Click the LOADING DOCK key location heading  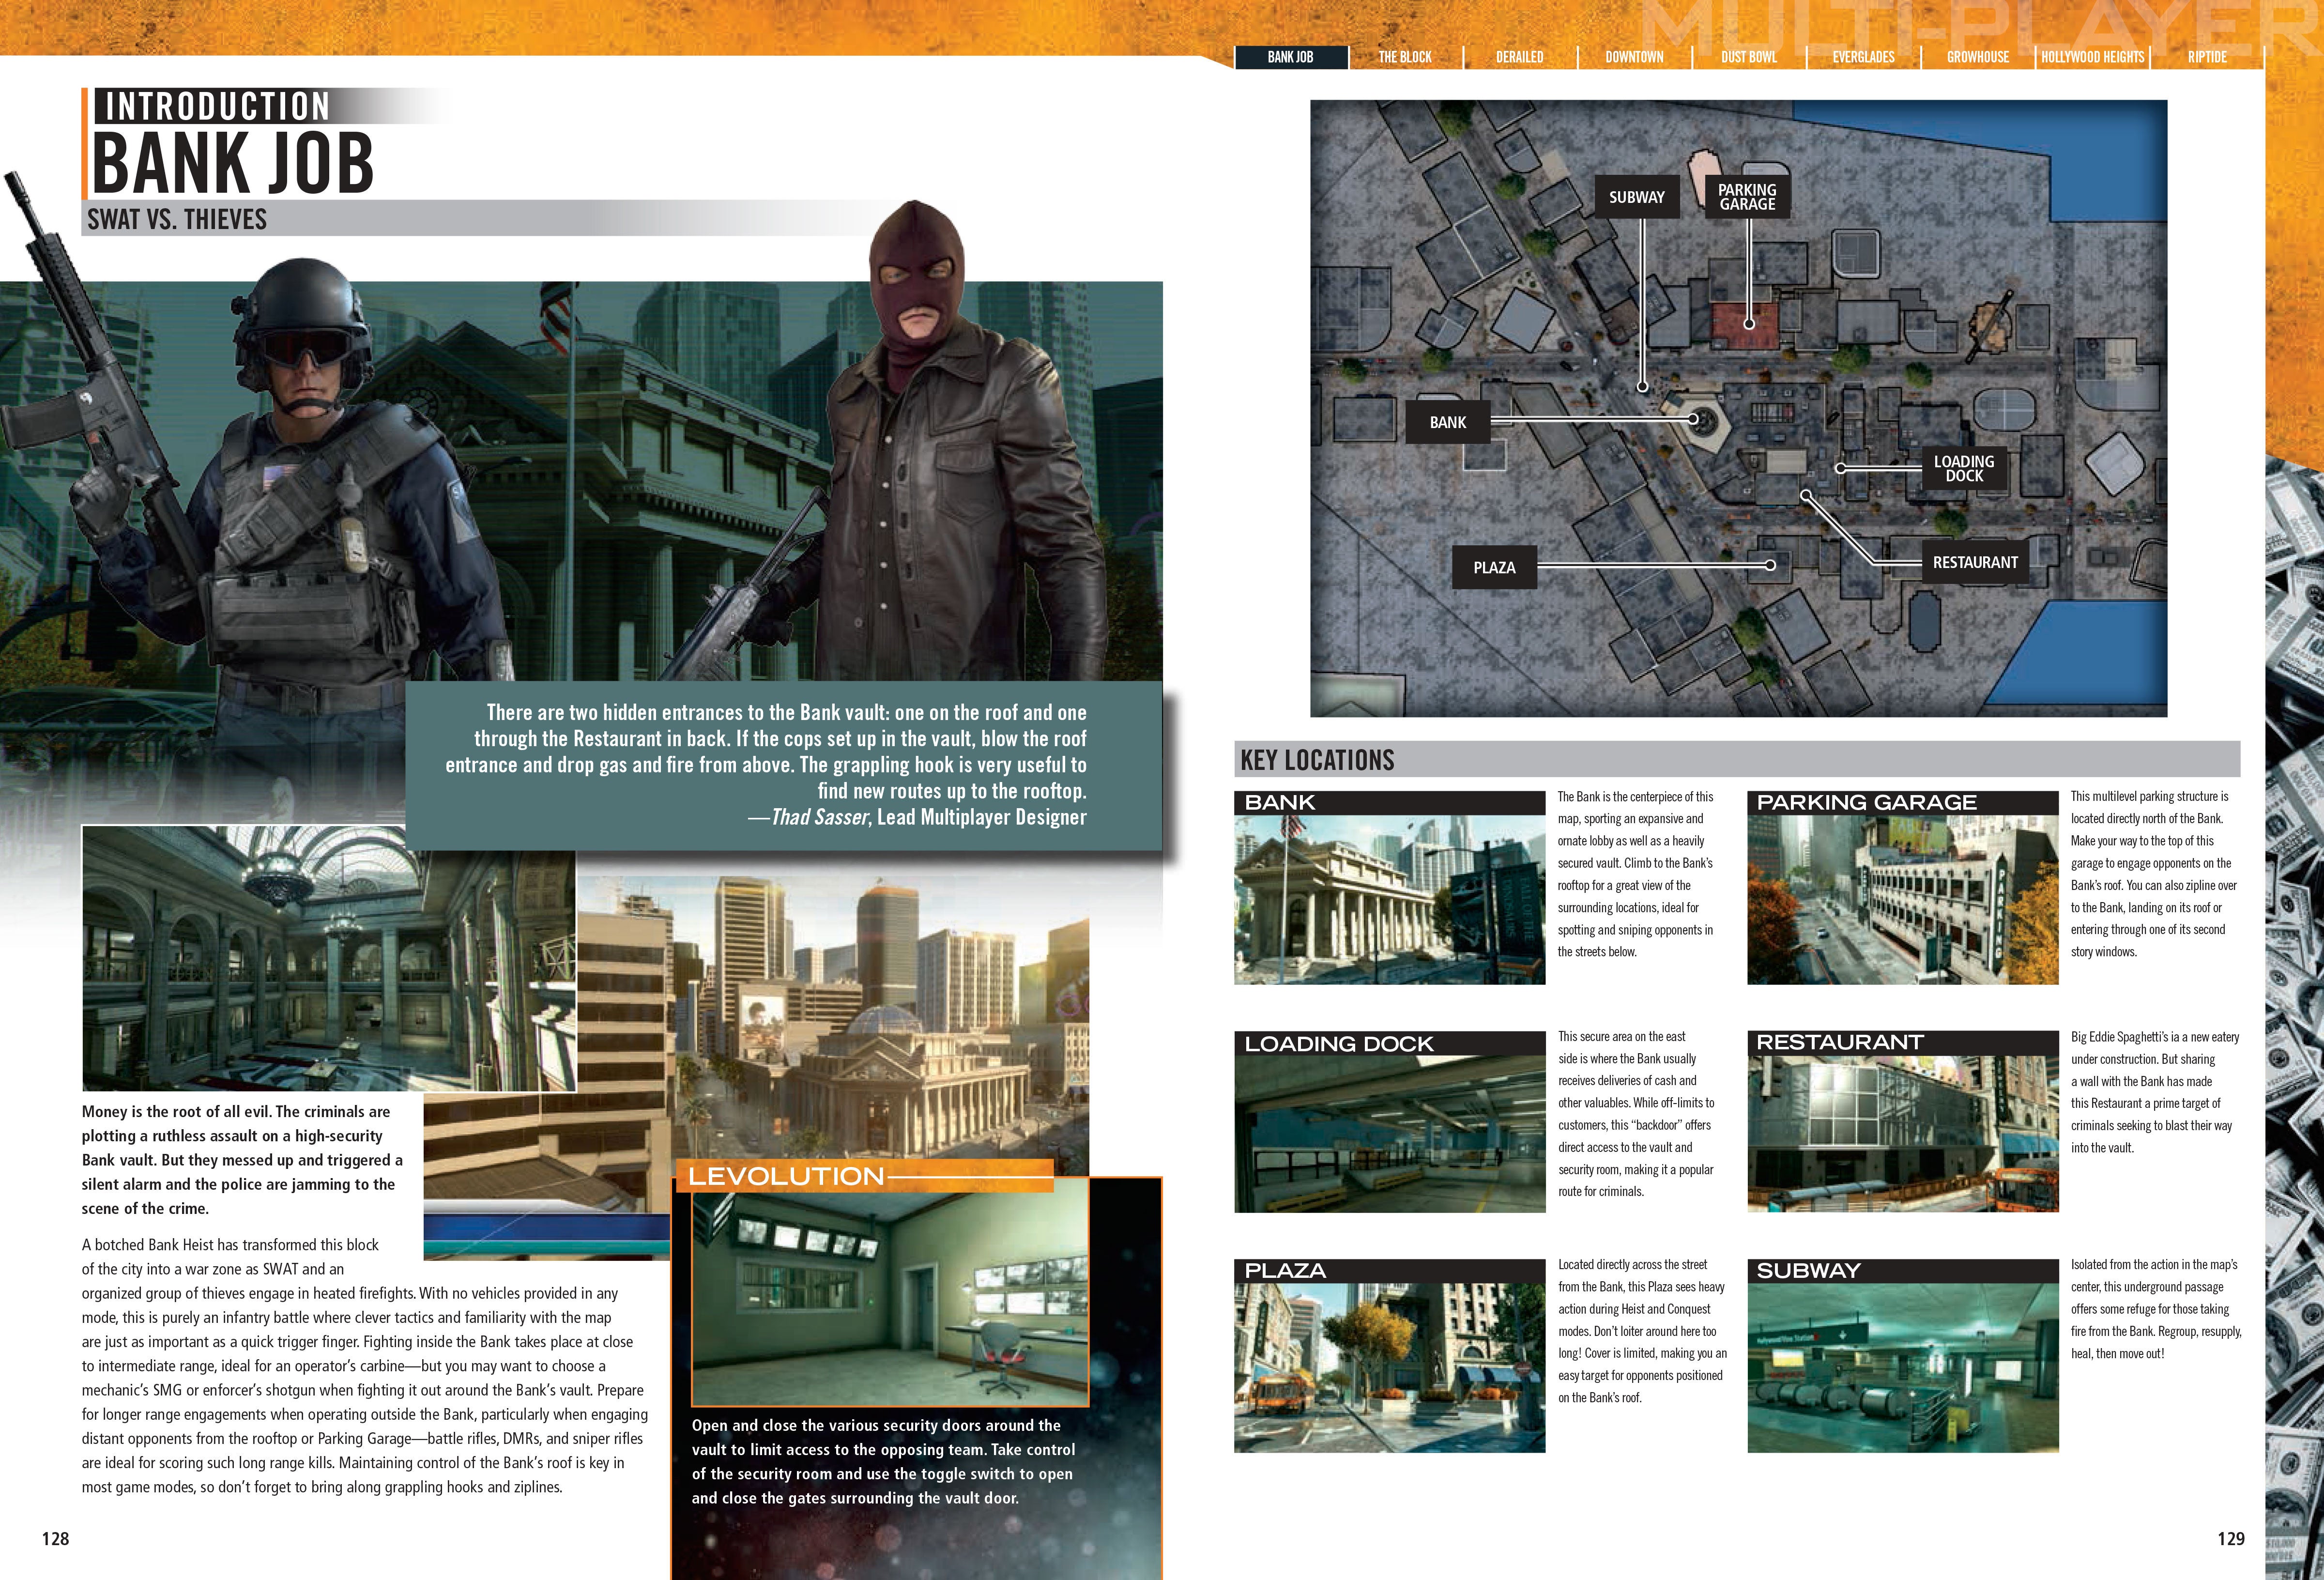(1389, 1044)
